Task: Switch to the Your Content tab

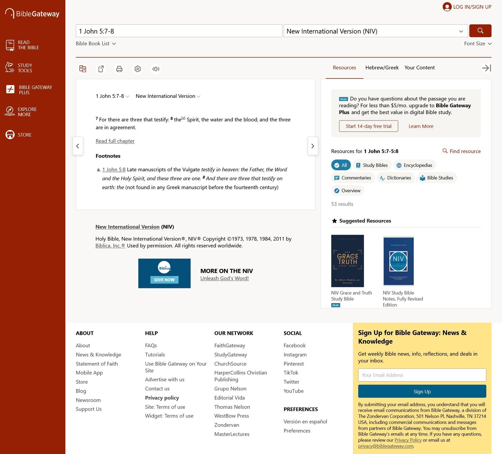Action: tap(419, 67)
